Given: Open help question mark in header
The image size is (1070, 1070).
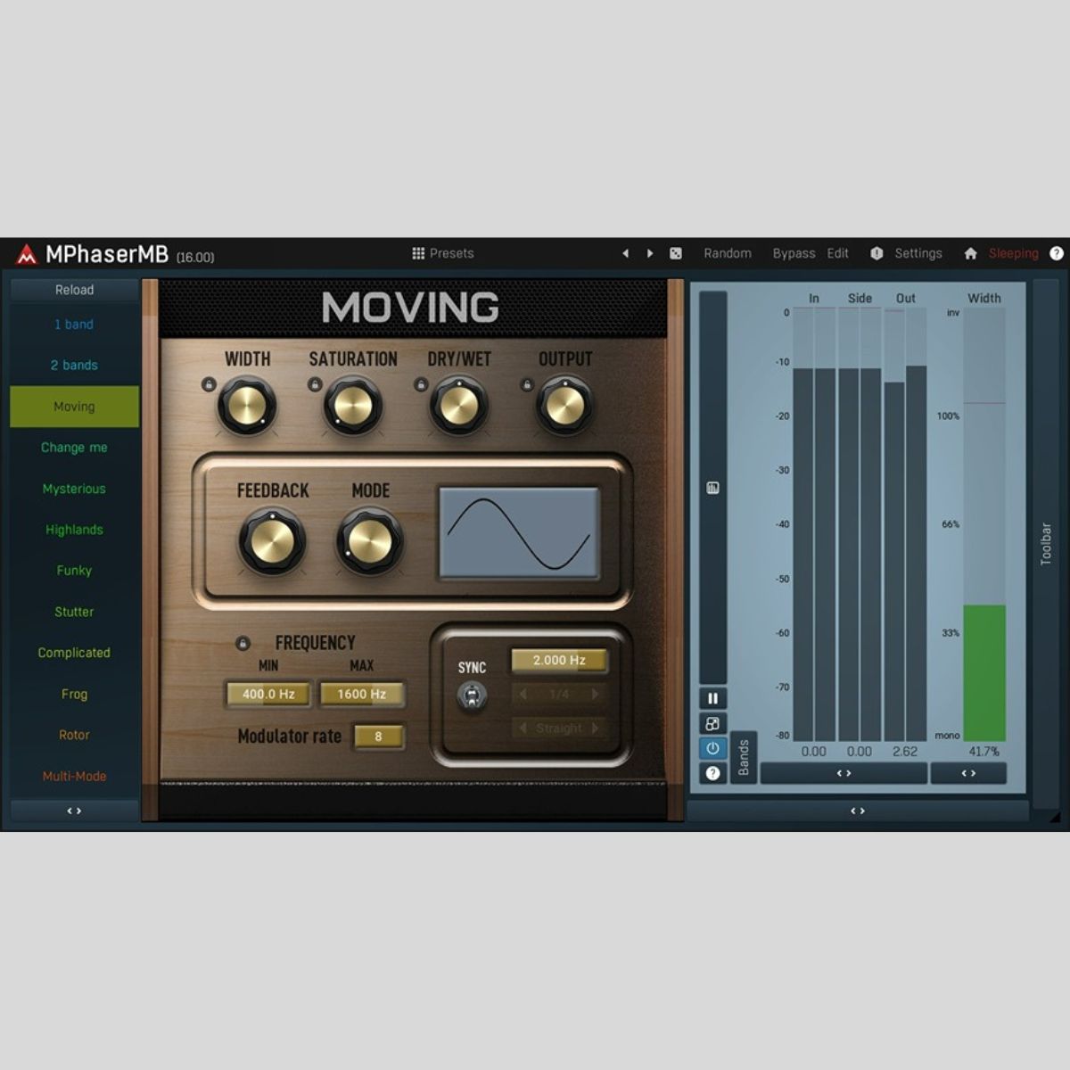Looking at the screenshot, I should click(x=1057, y=253).
